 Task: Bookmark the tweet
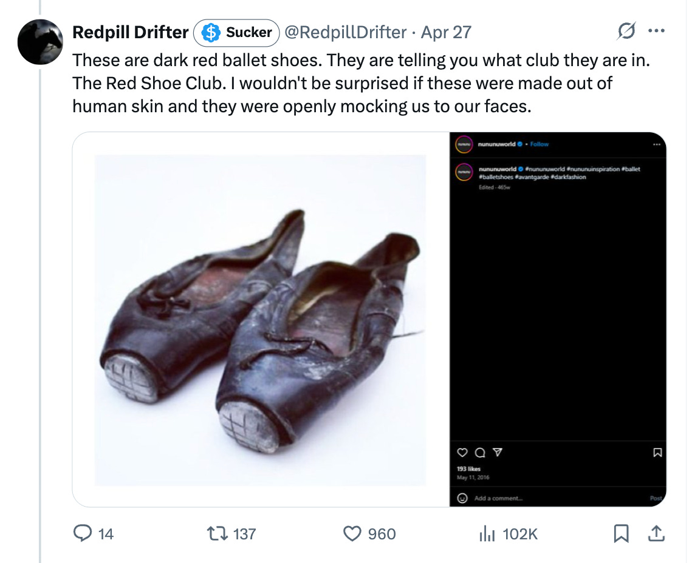coord(622,534)
